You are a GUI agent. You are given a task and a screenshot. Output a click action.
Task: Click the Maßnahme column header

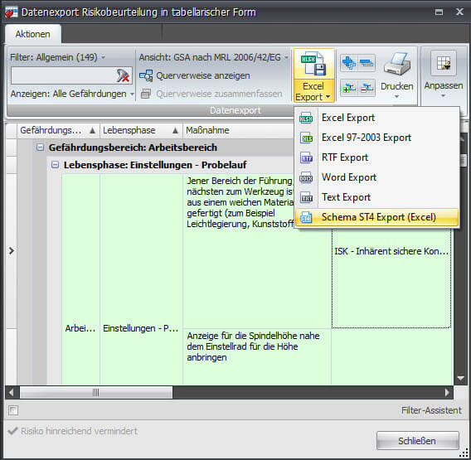[x=239, y=130]
